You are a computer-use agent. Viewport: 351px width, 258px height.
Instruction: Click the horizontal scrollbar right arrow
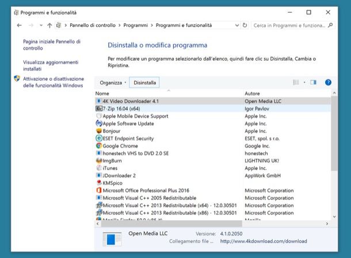point(327,224)
